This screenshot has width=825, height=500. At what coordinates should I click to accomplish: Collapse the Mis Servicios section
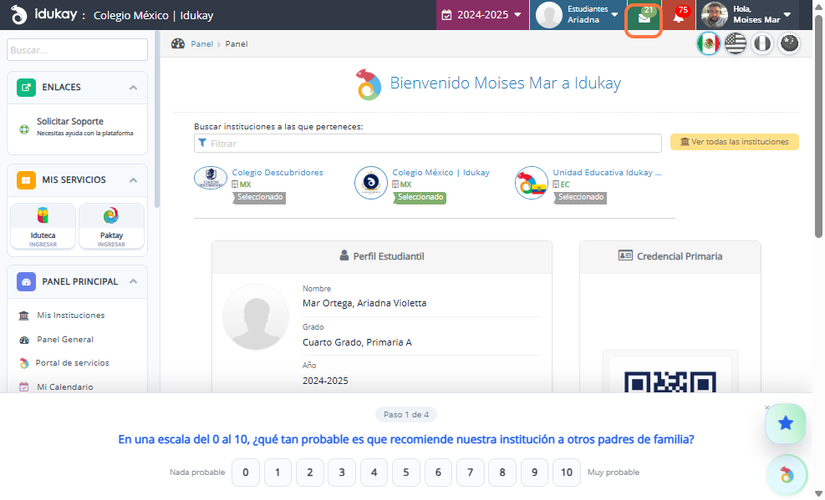(133, 180)
